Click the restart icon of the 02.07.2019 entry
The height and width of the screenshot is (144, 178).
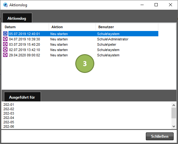click(5, 50)
